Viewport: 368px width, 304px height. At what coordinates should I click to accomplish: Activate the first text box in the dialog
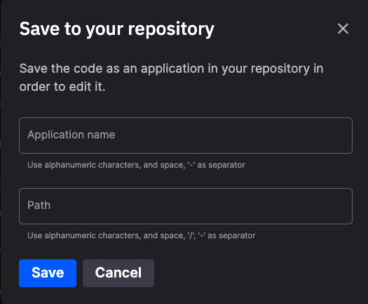pyautogui.click(x=186, y=136)
